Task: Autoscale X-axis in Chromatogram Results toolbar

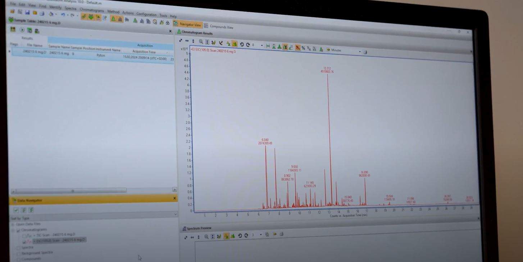Action: point(187,41)
